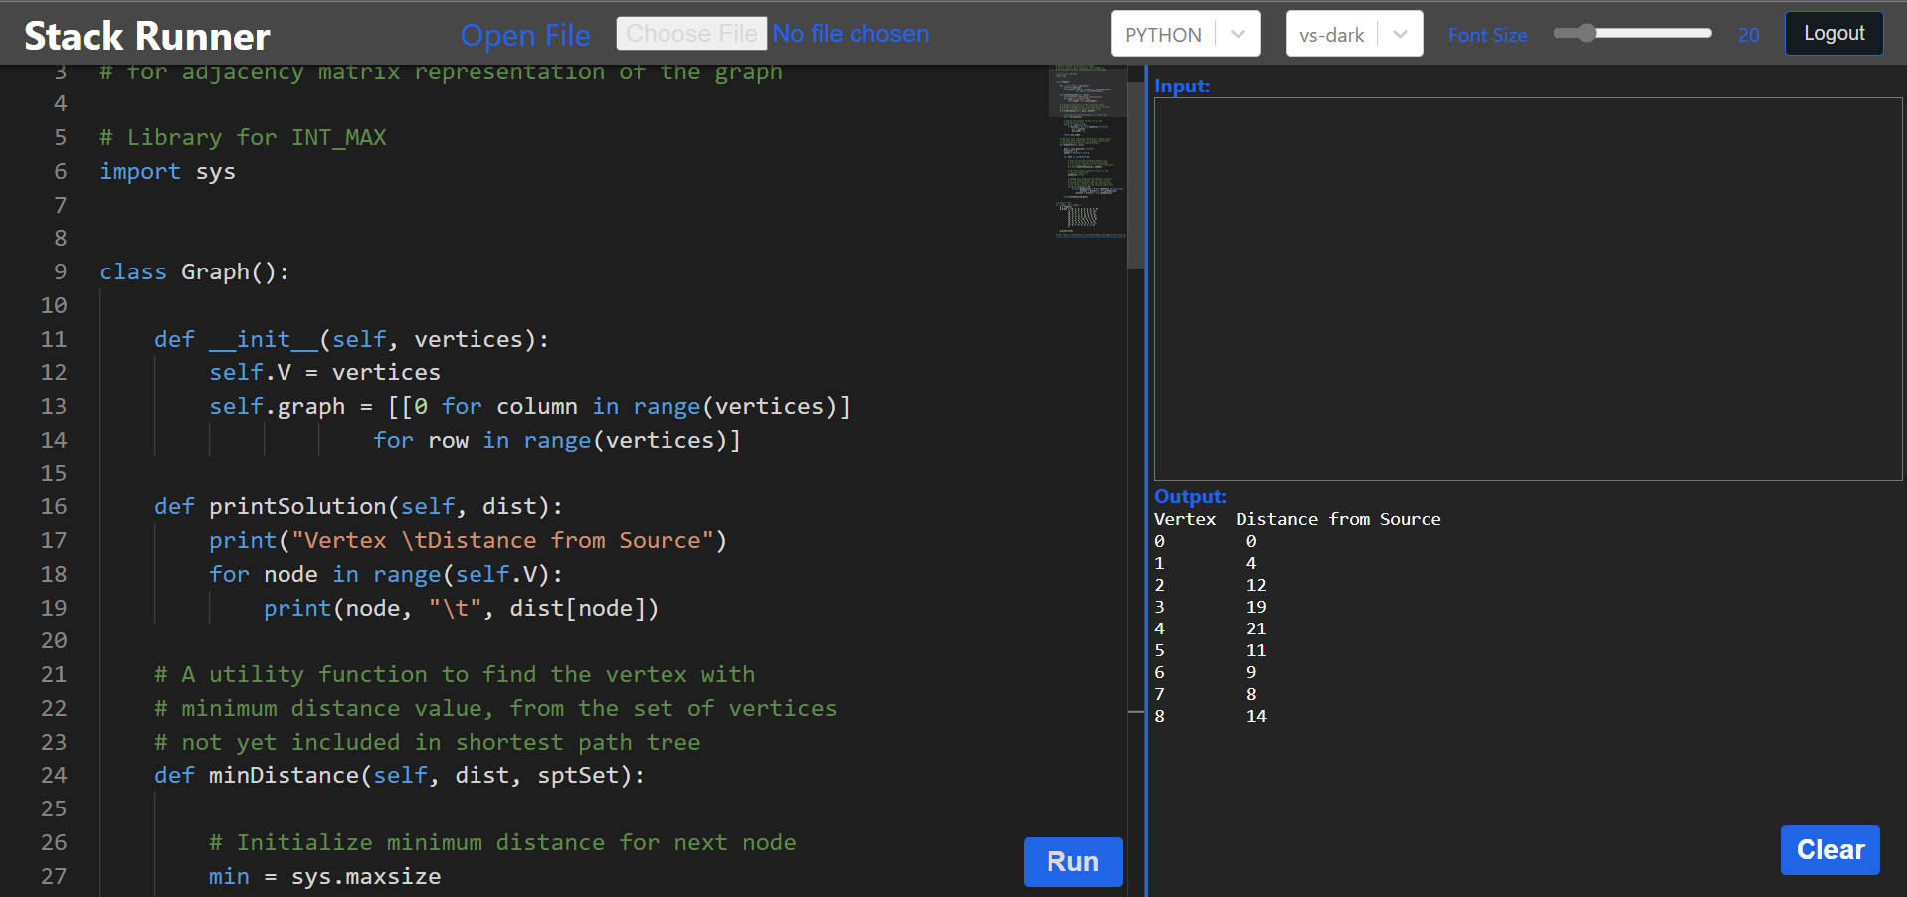Viewport: 1907px width, 897px height.
Task: Click 'def __init__(self, vertices):' line
Action: coord(351,339)
